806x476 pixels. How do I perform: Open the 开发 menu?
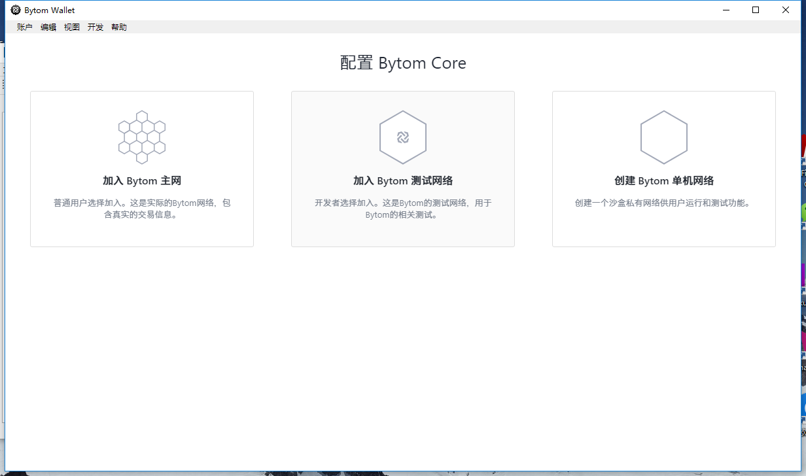coord(96,27)
